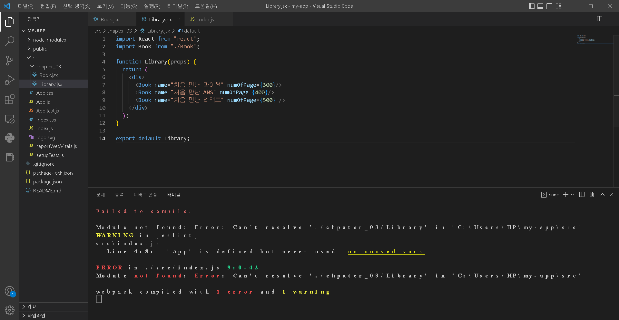Click new terminal plus button
Image resolution: width=619 pixels, height=320 pixels.
[565, 195]
